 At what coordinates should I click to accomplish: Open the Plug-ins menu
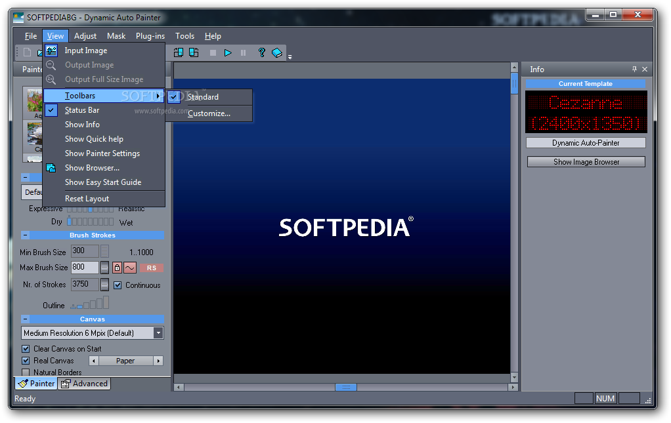click(x=150, y=36)
